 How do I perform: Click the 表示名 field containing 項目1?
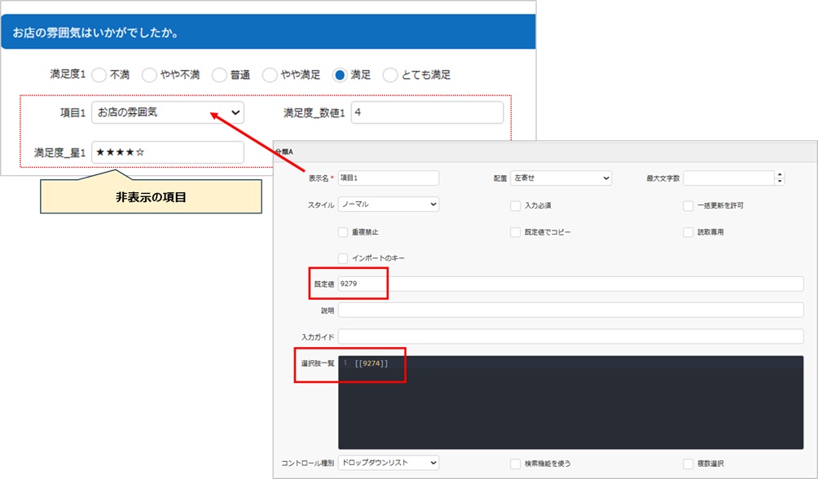[x=388, y=178]
